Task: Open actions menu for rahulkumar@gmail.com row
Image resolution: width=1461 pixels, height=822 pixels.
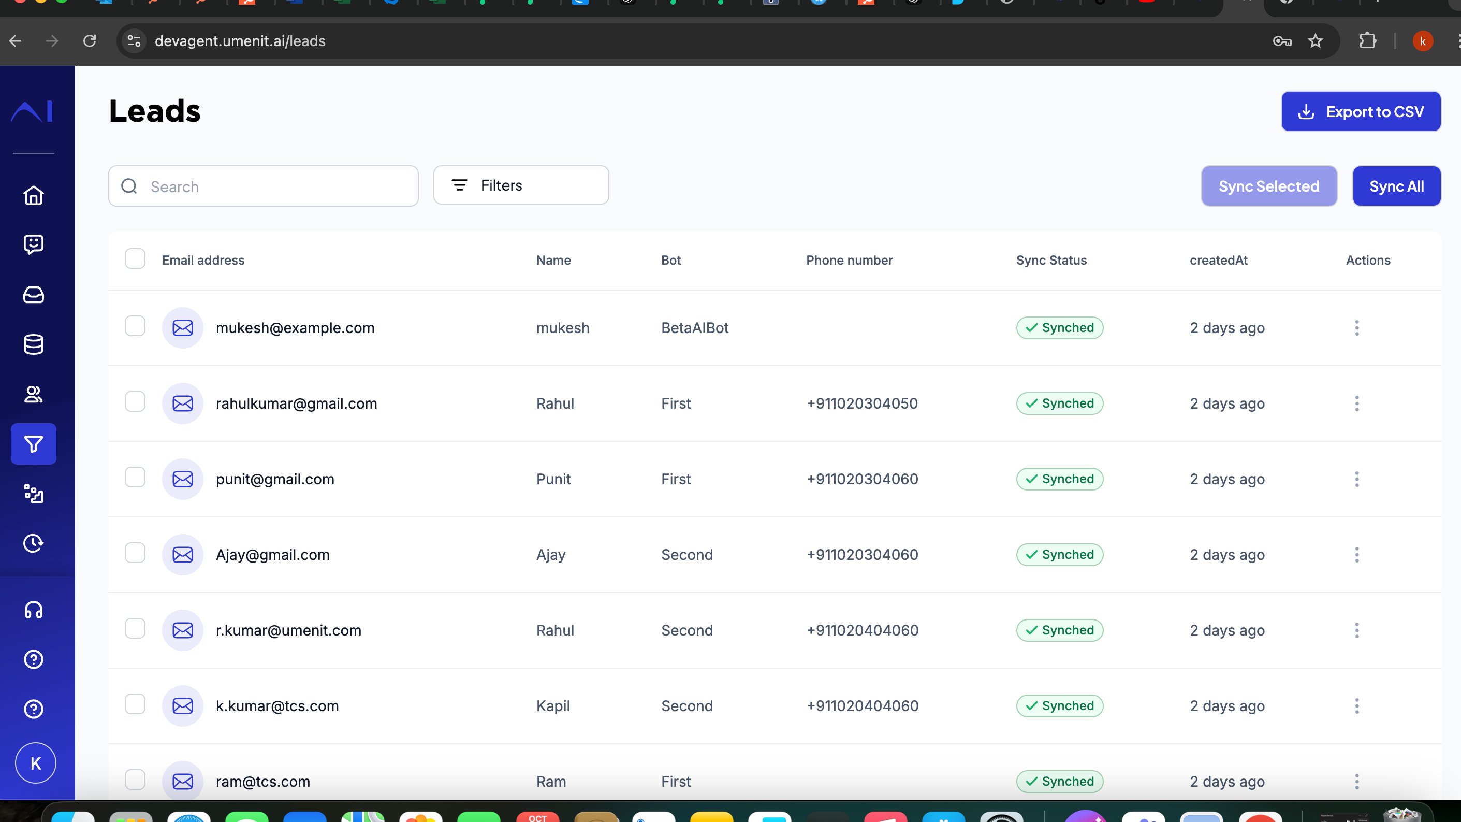Action: click(1356, 403)
